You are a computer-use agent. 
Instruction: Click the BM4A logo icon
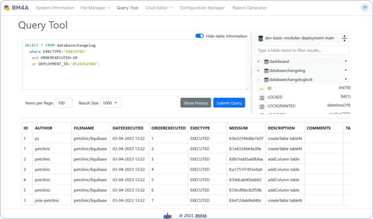(7, 8)
